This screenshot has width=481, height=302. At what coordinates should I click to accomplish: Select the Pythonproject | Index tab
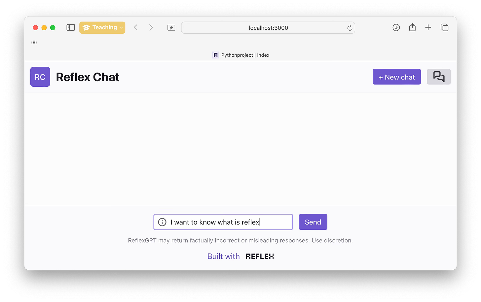tap(240, 55)
